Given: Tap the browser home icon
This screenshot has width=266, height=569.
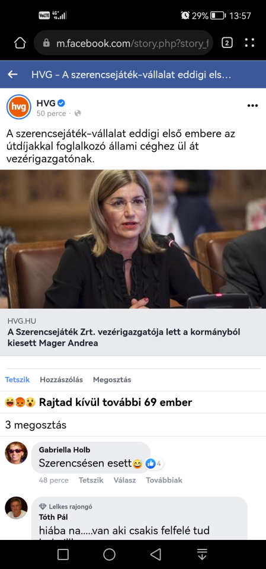Looking at the screenshot, I should click(20, 43).
